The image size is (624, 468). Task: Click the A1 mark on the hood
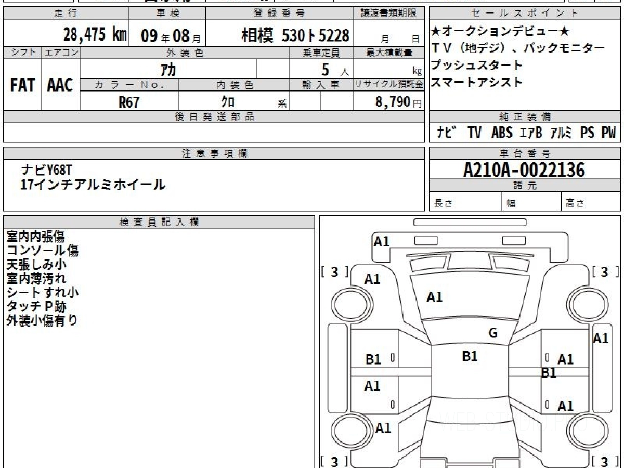point(434,297)
